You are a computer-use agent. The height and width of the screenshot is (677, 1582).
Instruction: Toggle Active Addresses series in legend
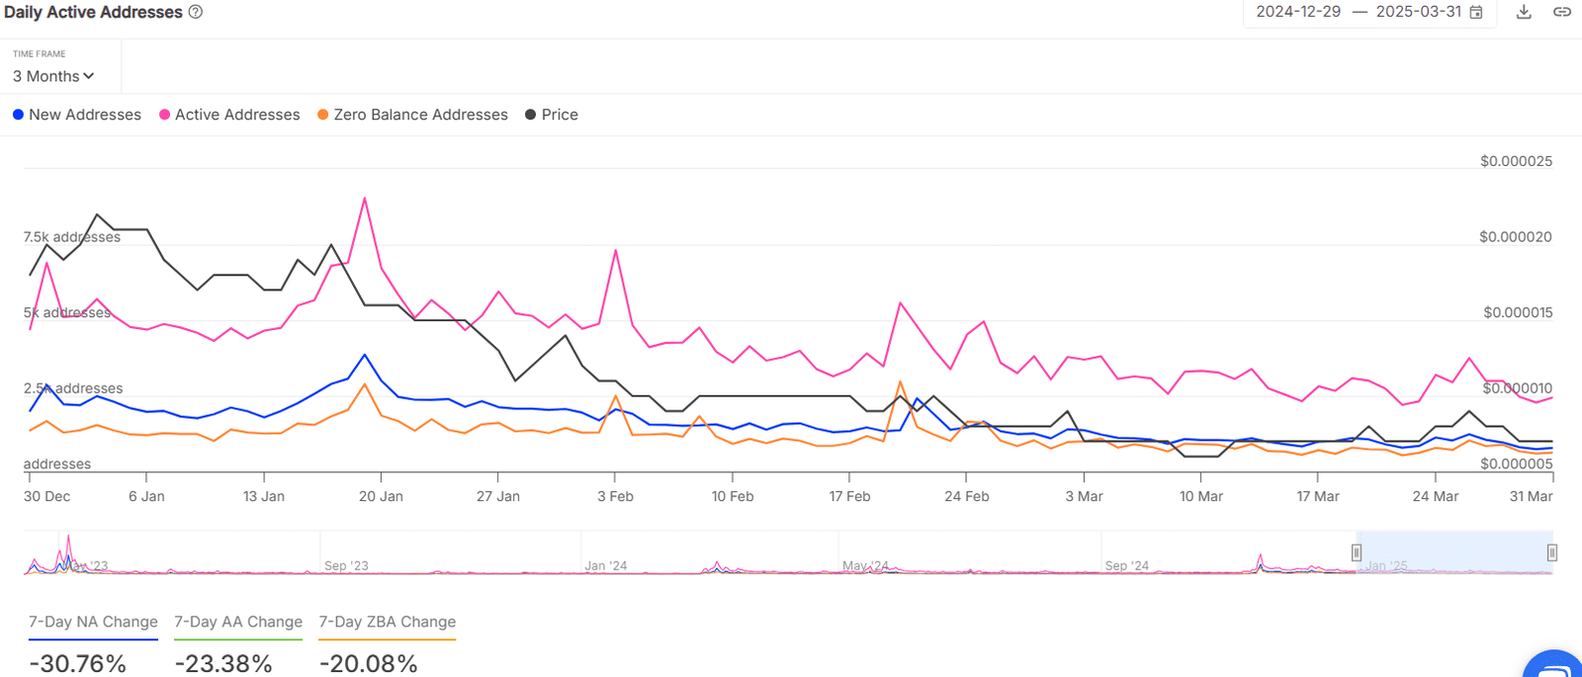click(229, 115)
